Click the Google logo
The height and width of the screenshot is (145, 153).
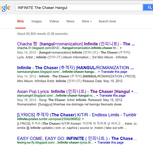pos(5,8)
